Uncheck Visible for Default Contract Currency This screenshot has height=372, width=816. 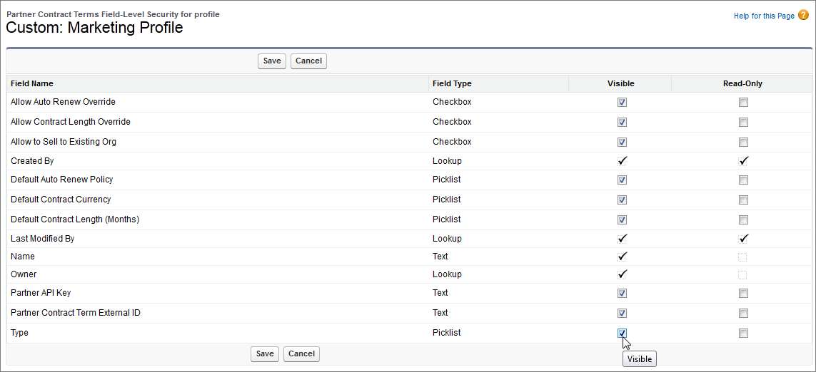[622, 200]
